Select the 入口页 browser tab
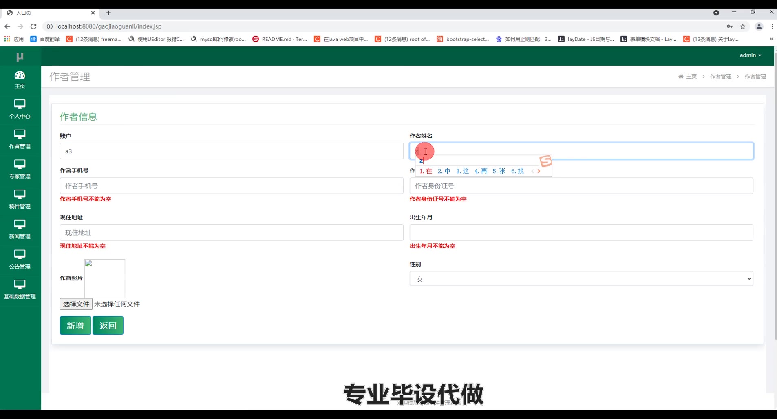This screenshot has height=419, width=777. pos(51,13)
